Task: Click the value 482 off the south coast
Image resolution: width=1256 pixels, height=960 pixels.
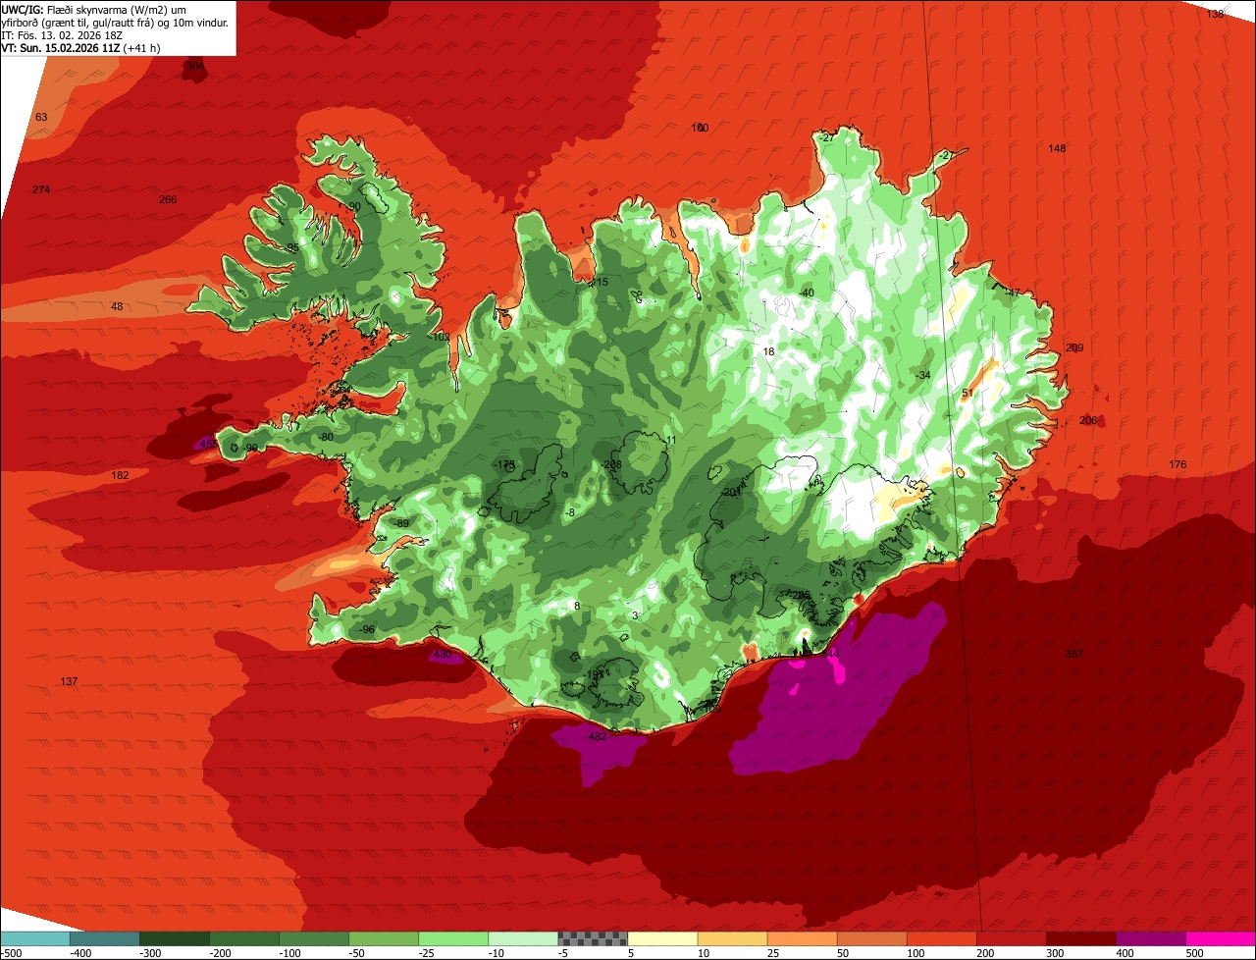Action: 597,736
